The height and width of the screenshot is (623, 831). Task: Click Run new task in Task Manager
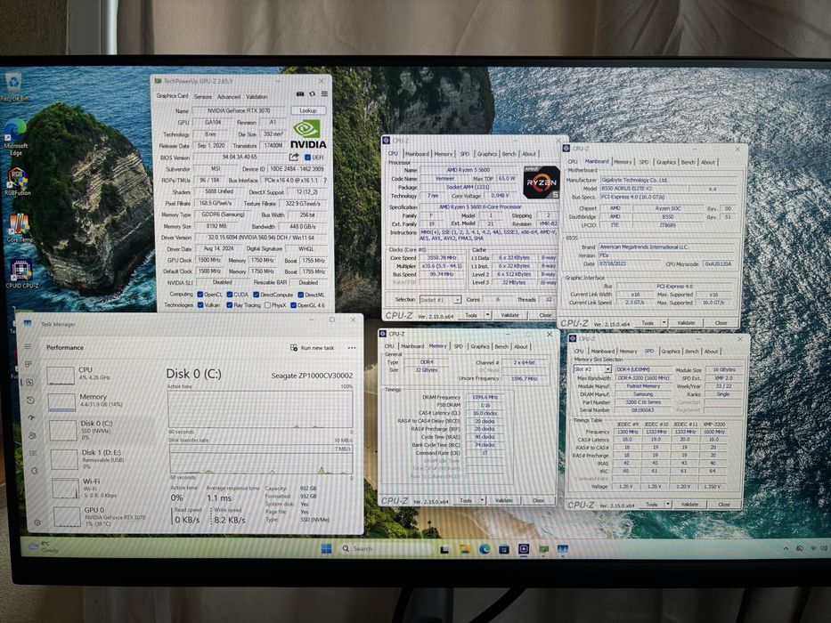(312, 348)
